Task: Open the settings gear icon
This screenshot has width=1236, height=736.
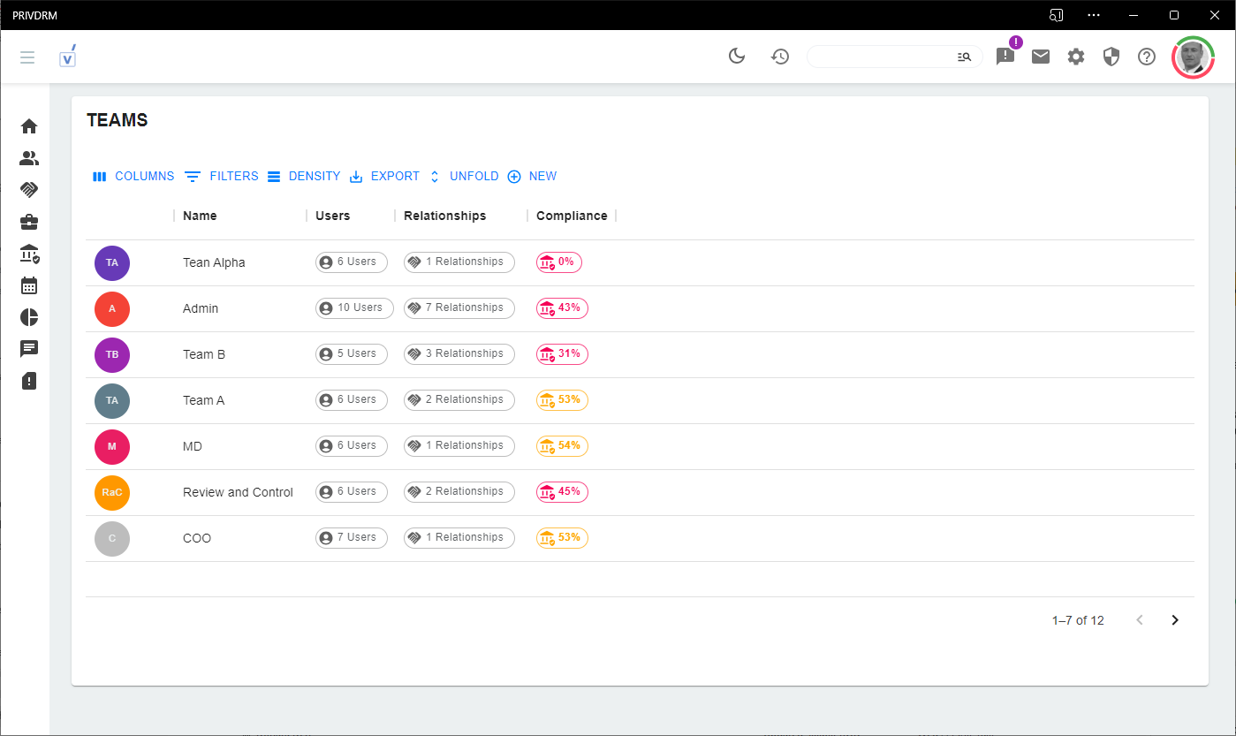Action: click(x=1075, y=57)
